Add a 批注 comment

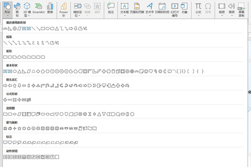[111, 8]
